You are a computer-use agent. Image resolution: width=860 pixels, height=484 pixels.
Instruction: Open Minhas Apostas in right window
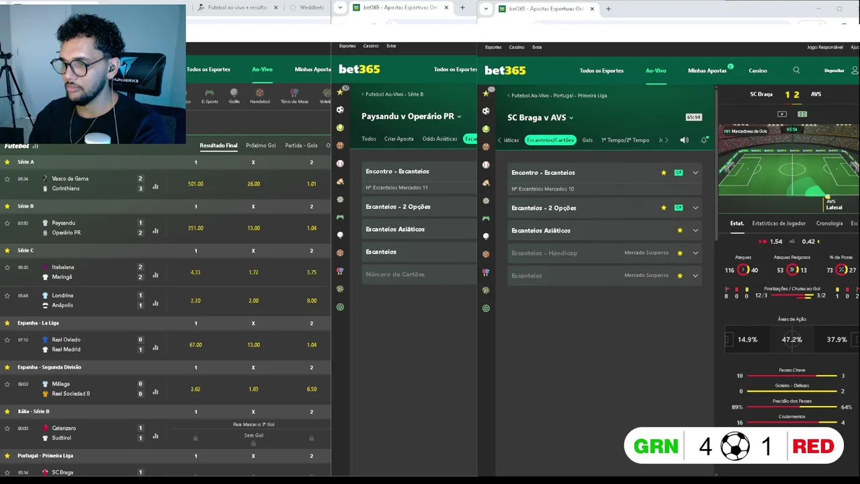pos(707,71)
